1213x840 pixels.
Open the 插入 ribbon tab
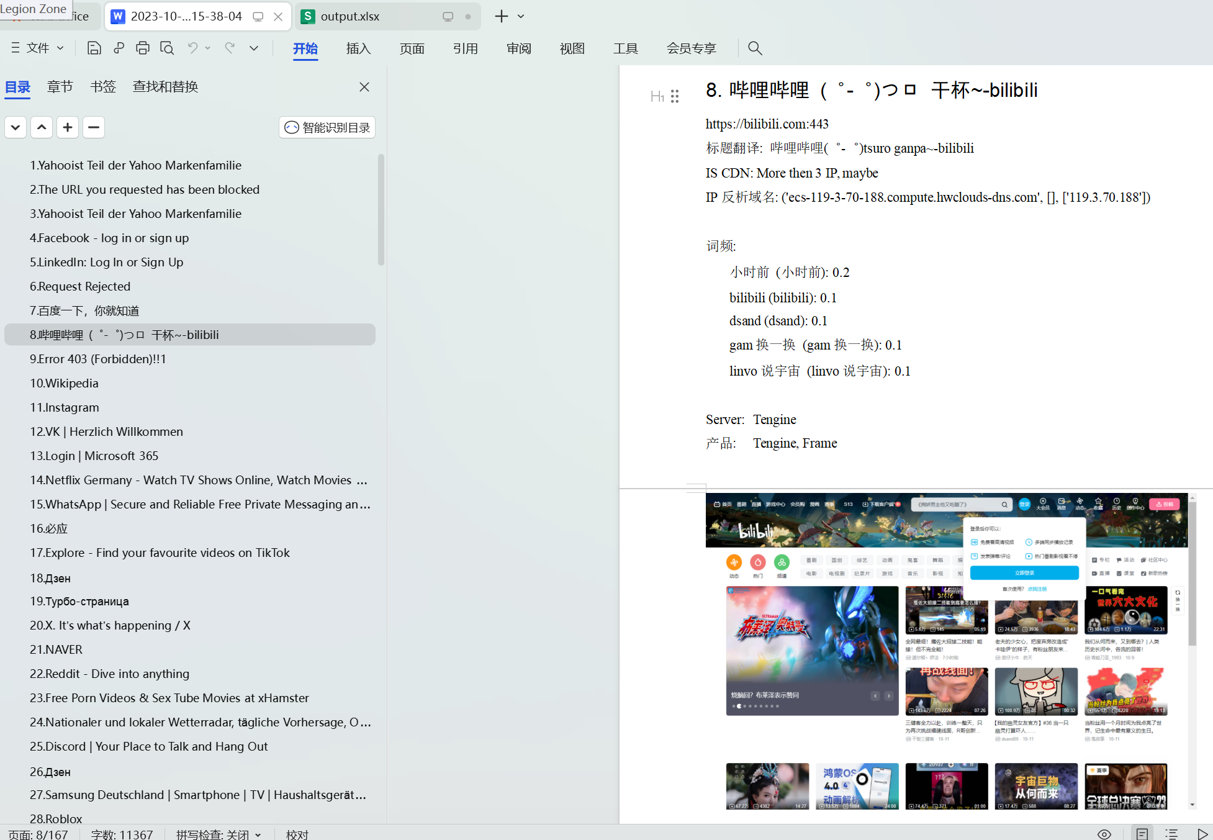click(358, 48)
